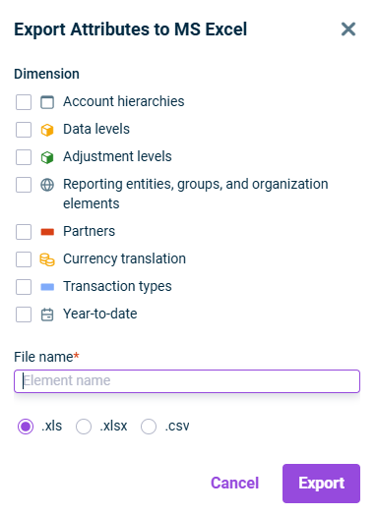Click the orange Data levels cube icon

[47, 130]
